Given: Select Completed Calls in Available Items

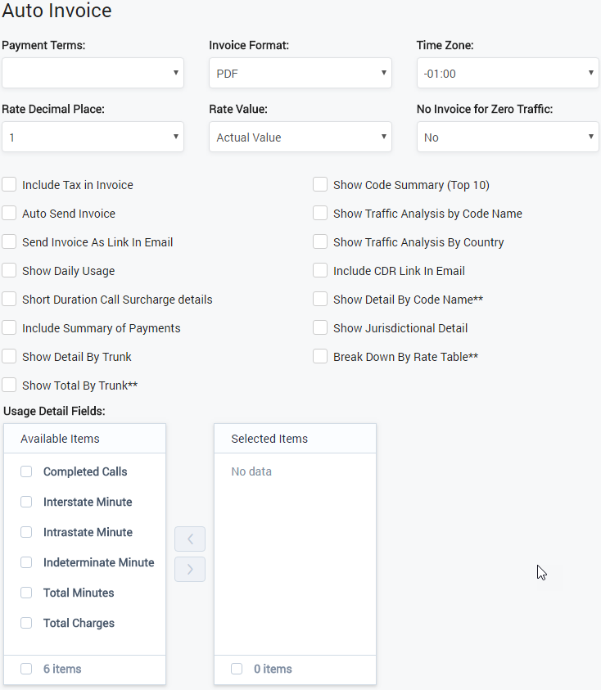Looking at the screenshot, I should (25, 471).
